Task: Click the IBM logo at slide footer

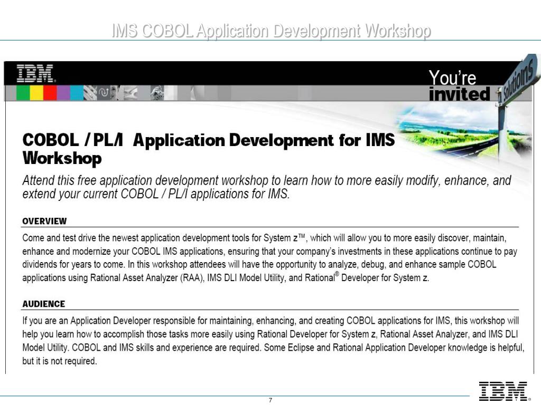Action: click(503, 391)
